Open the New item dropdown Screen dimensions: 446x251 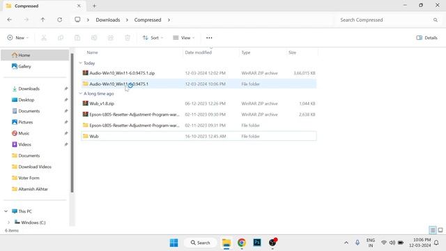(18, 38)
